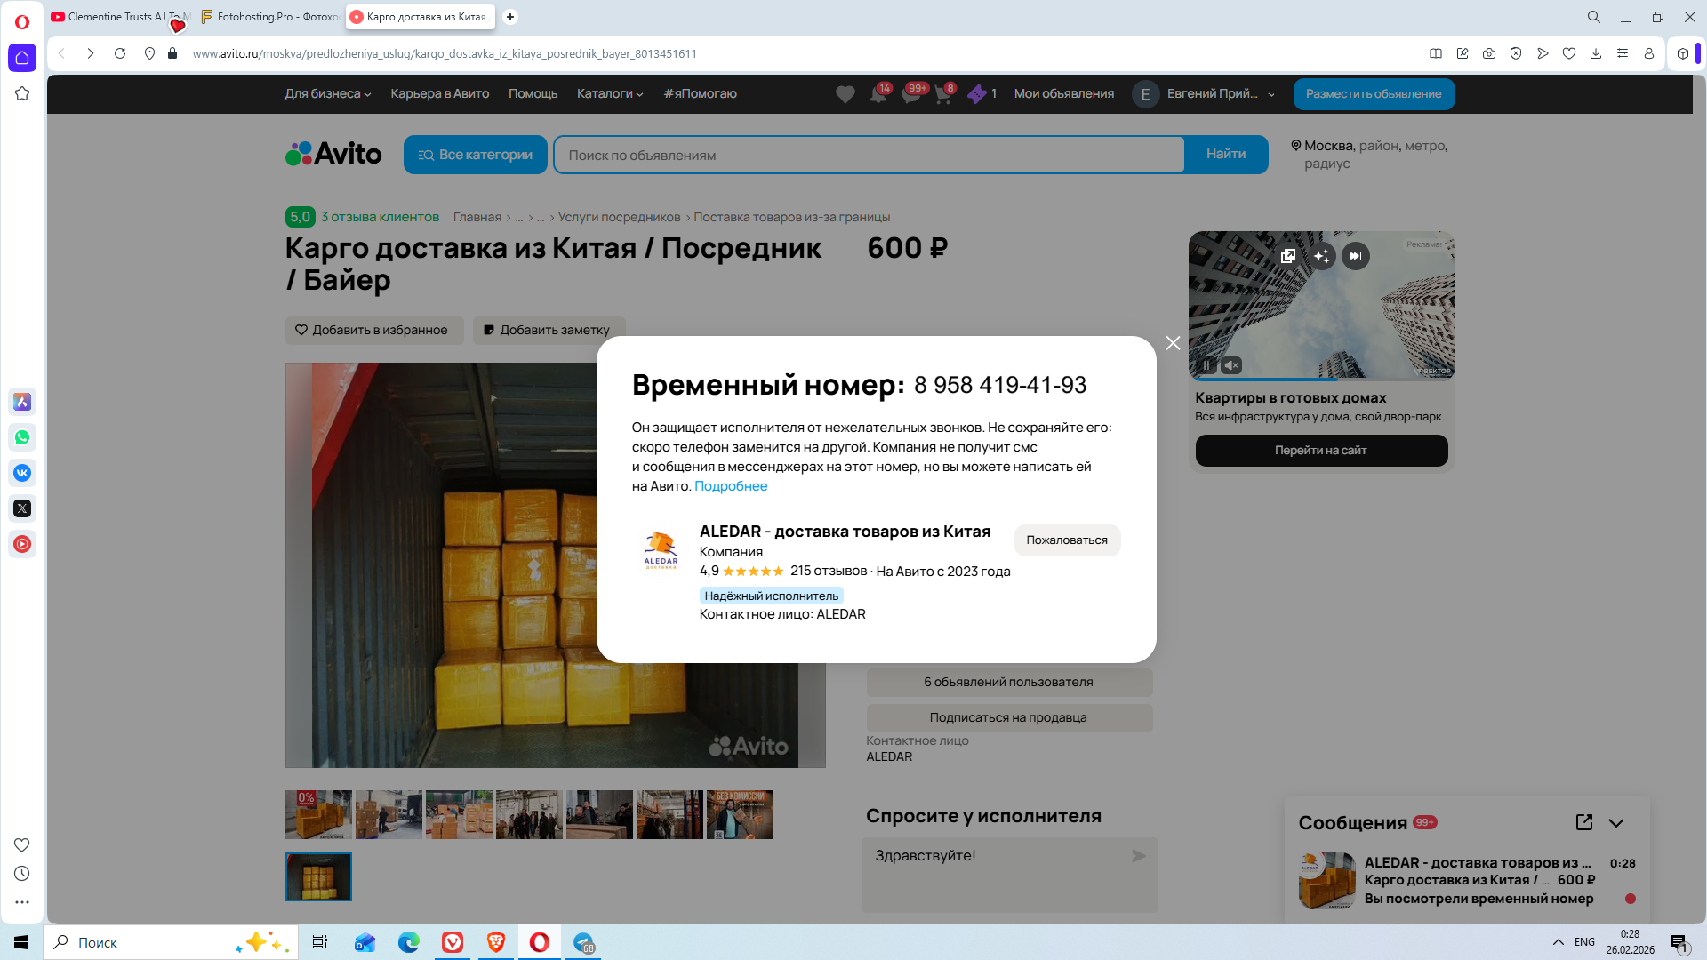
Task: Open WhatsApp in Opera sidebar
Action: [x=22, y=437]
